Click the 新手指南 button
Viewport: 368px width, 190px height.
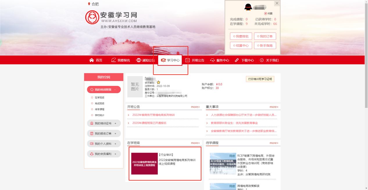265,46
